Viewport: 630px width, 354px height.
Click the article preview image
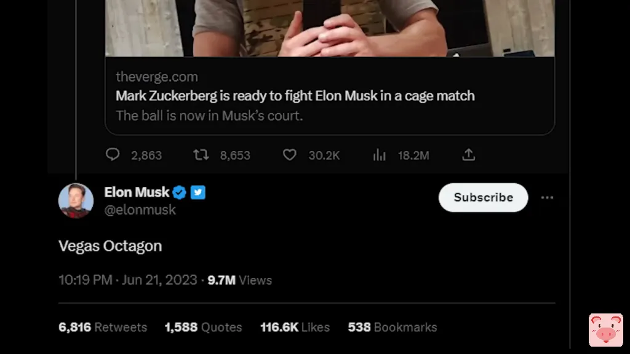tap(330, 28)
